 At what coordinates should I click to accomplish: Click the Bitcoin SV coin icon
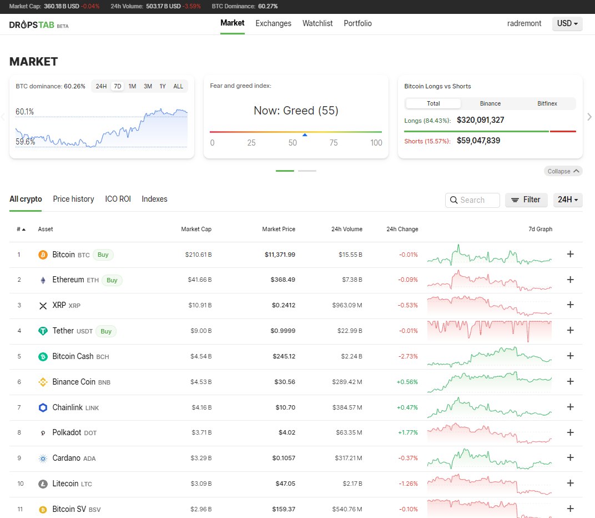(43, 509)
